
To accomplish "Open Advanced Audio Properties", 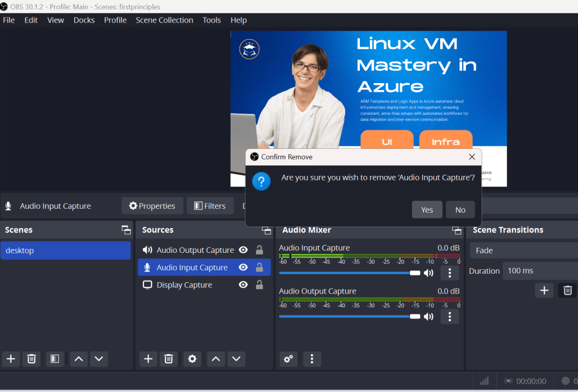I will [x=288, y=359].
